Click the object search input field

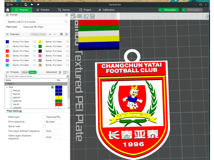37,76
